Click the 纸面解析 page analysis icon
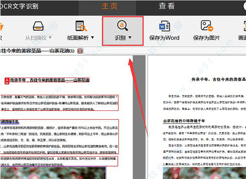The height and width of the screenshot is (179, 246). (81, 26)
